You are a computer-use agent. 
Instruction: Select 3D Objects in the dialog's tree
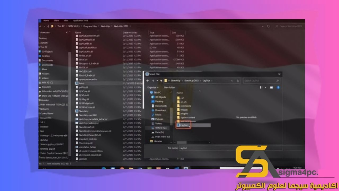point(159,97)
